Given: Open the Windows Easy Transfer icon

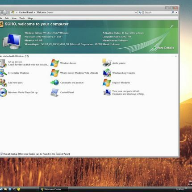Looking at the screenshot, I should click(x=107, y=73).
